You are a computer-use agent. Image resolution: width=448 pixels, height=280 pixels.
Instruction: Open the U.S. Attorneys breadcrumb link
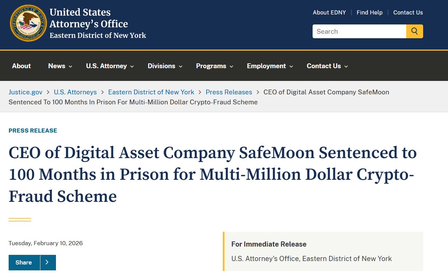tap(75, 92)
